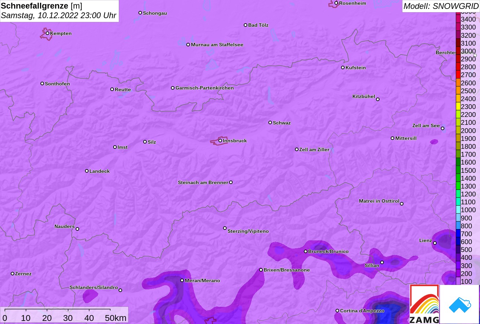Screen dimensions: 480x324
Task: Click the Kufstein marker dot
Action: tap(343, 68)
